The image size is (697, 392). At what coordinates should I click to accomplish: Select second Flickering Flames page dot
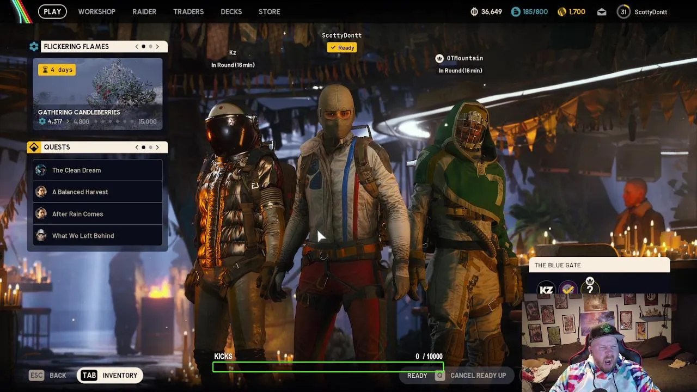tap(151, 47)
